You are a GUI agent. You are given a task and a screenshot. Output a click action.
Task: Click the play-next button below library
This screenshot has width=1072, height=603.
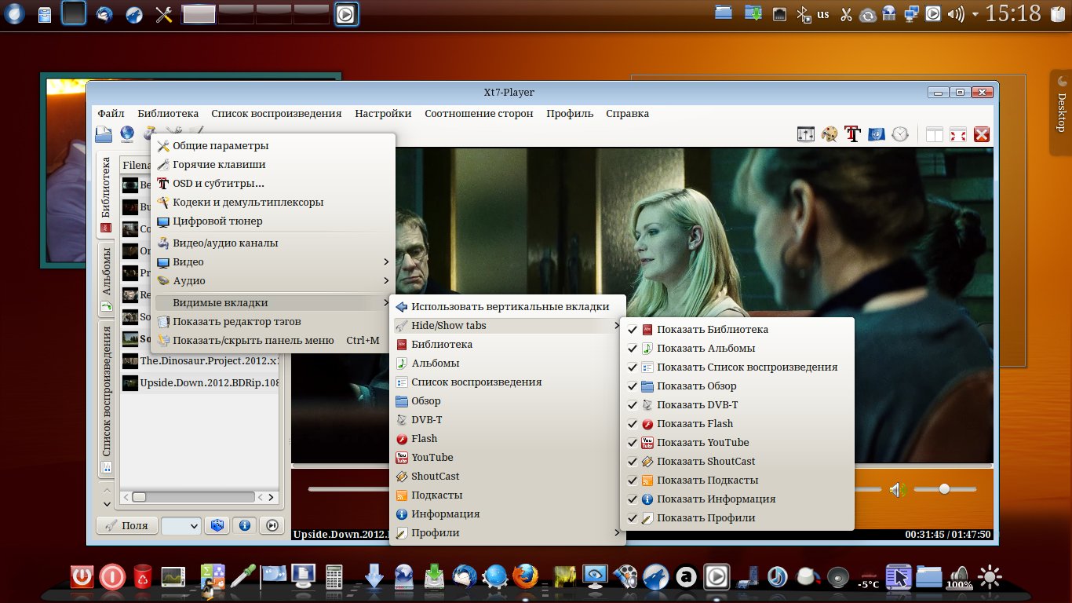[x=272, y=525]
